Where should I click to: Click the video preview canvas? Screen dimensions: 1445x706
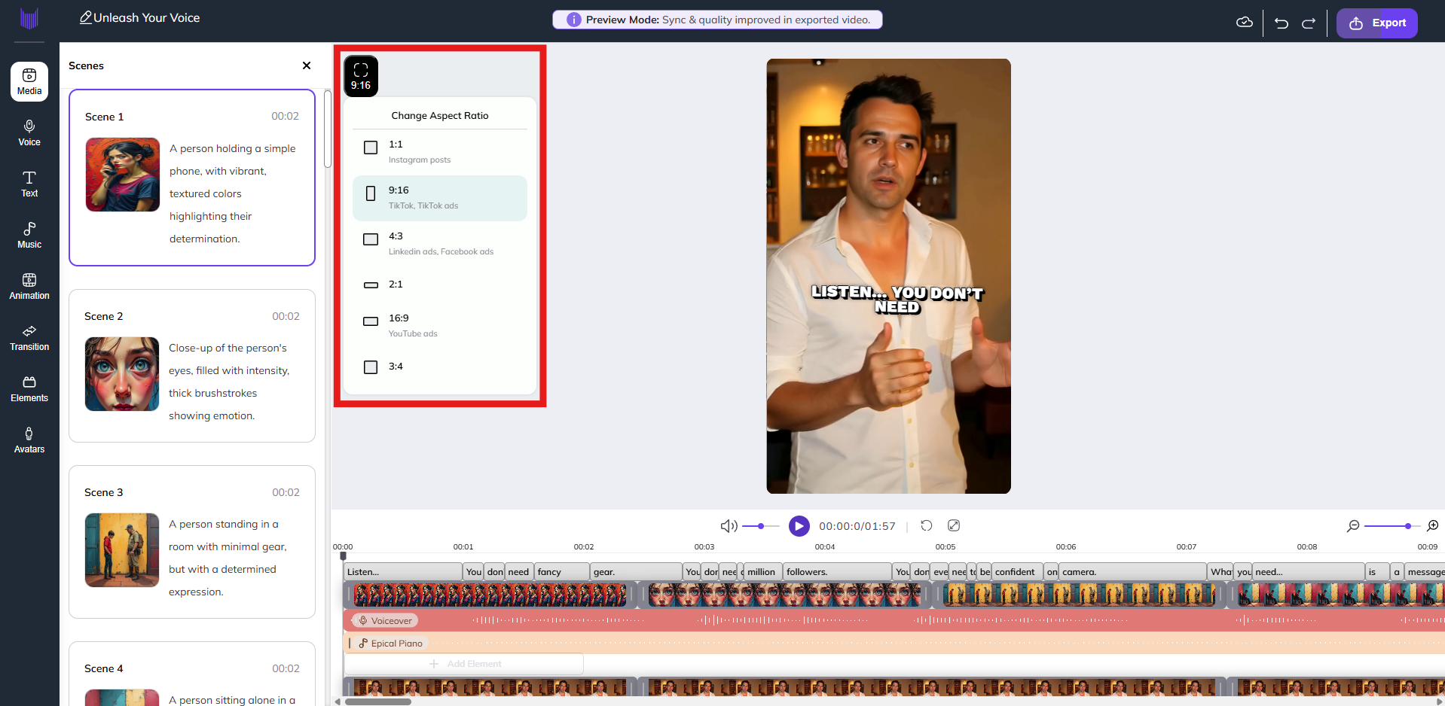[x=889, y=276]
